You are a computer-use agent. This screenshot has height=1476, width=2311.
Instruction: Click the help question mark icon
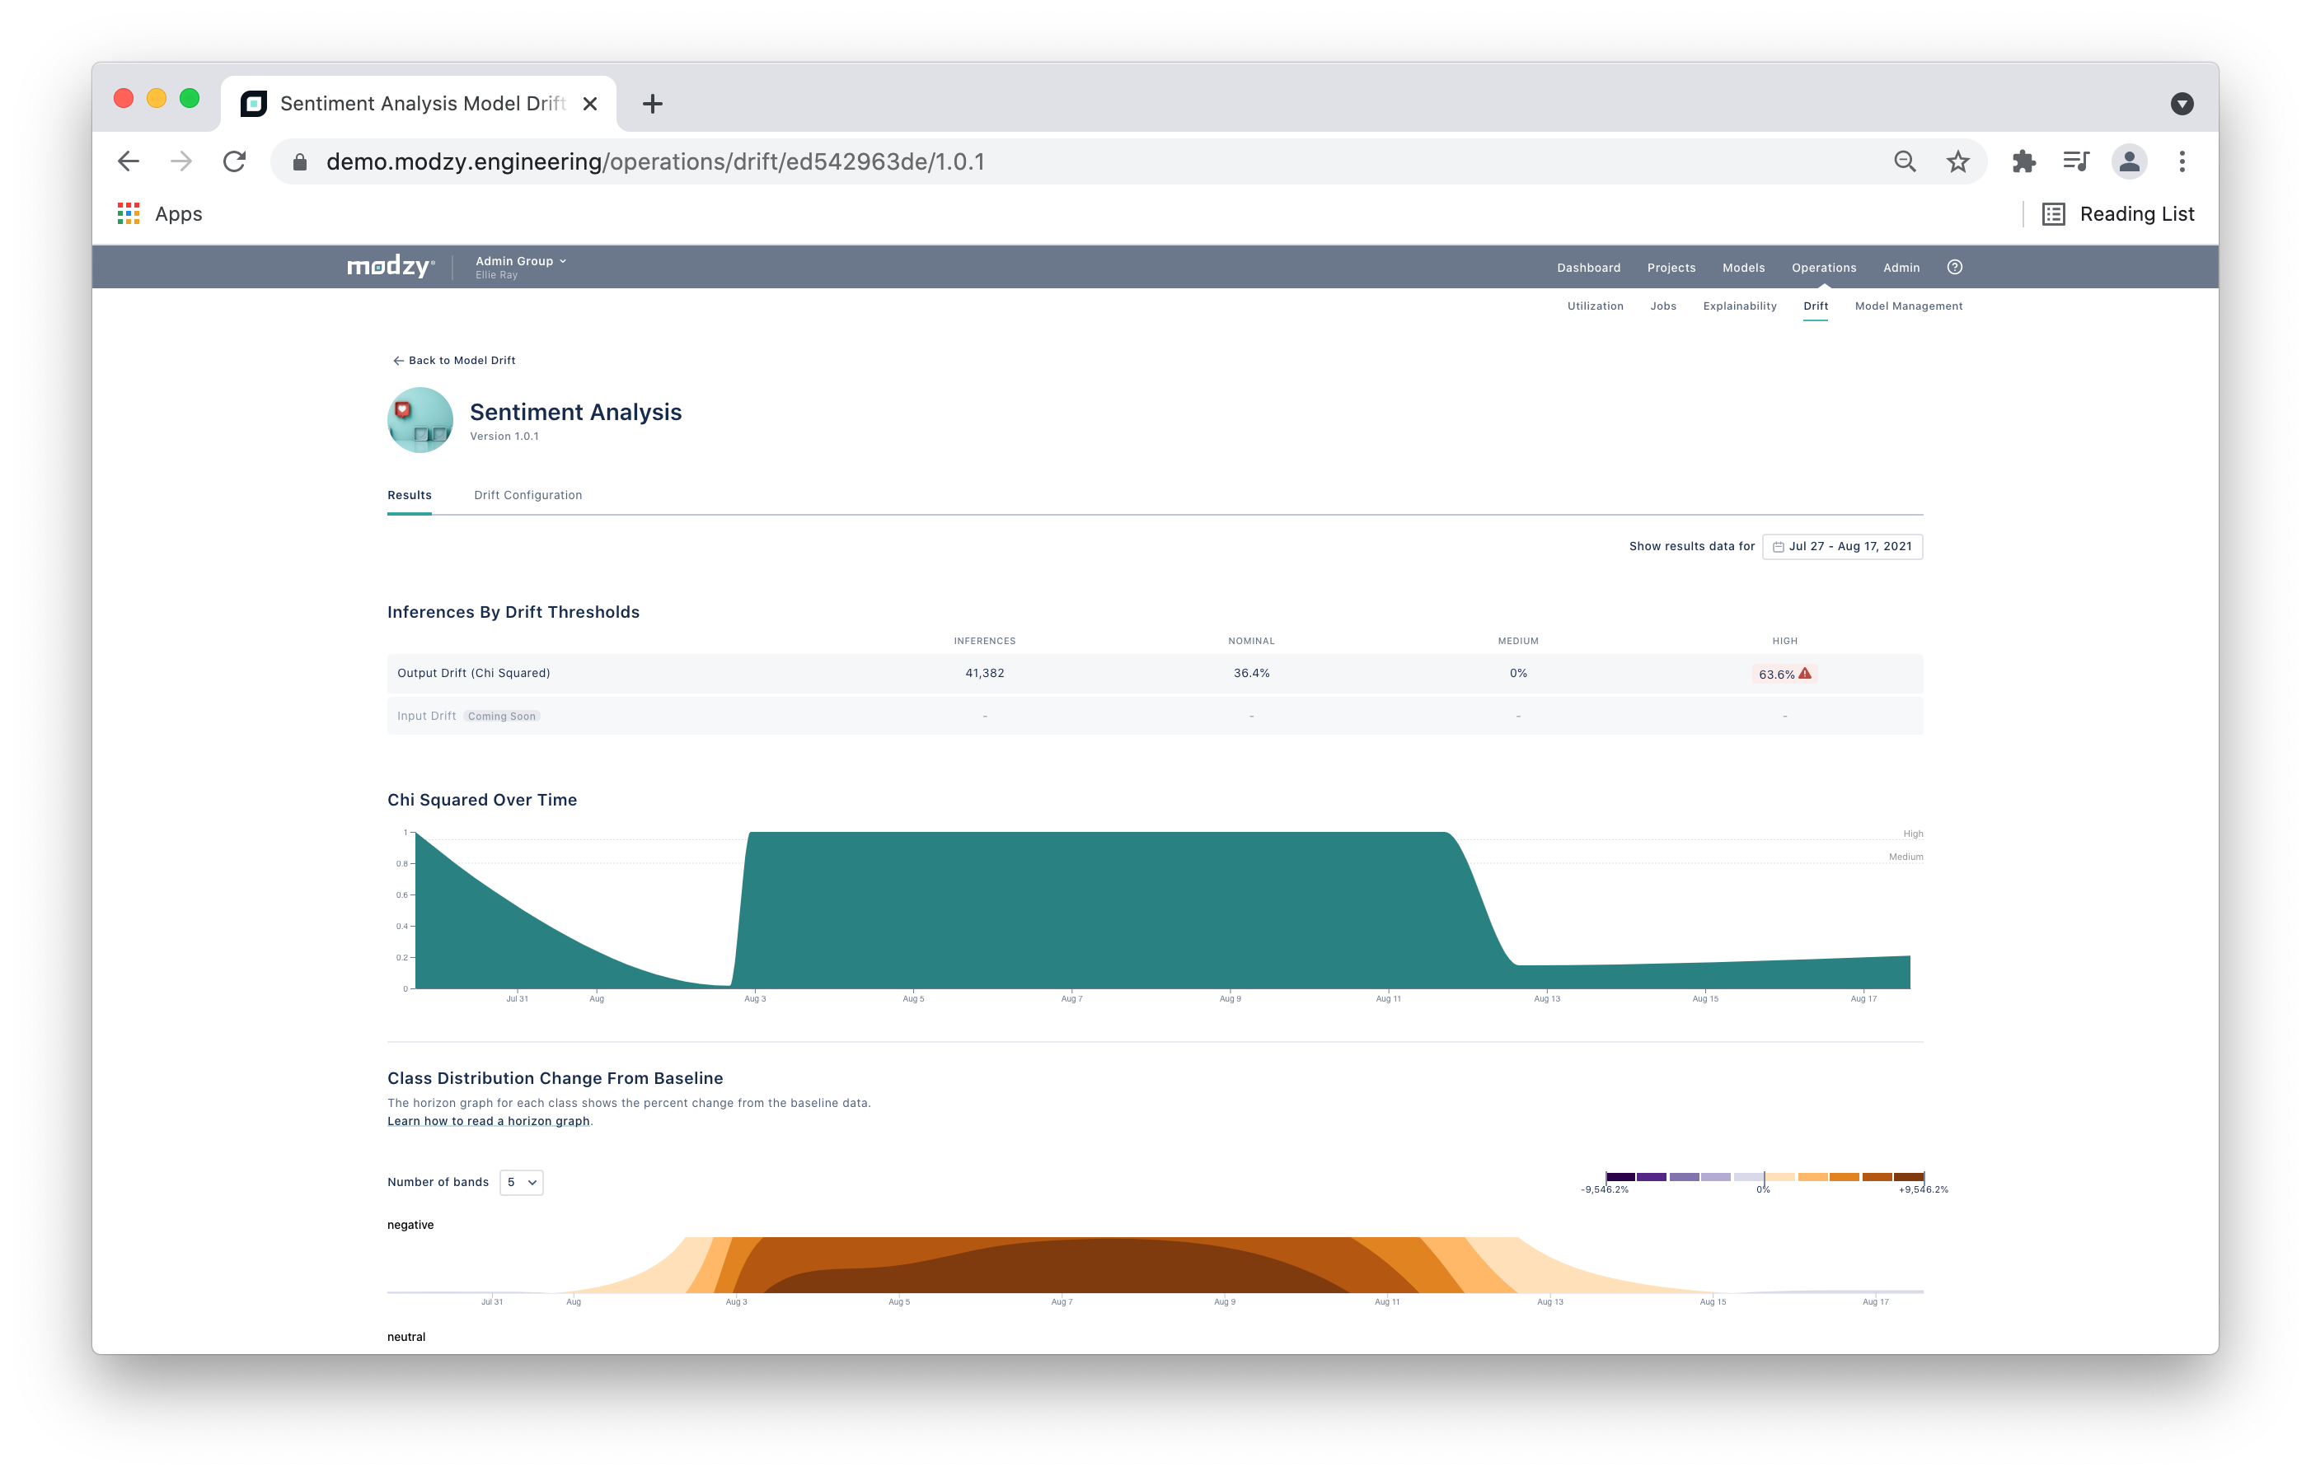pos(1954,268)
